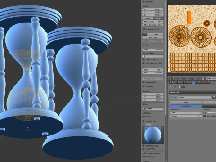Screen dimensions: 216x162
Task: Enable Hidden Wire checkbox
Action: coord(144,149)
